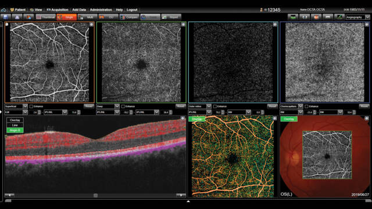This screenshot has width=372, height=209.
Task: Click the blue eye fundus icon
Action: [x=305, y=17]
